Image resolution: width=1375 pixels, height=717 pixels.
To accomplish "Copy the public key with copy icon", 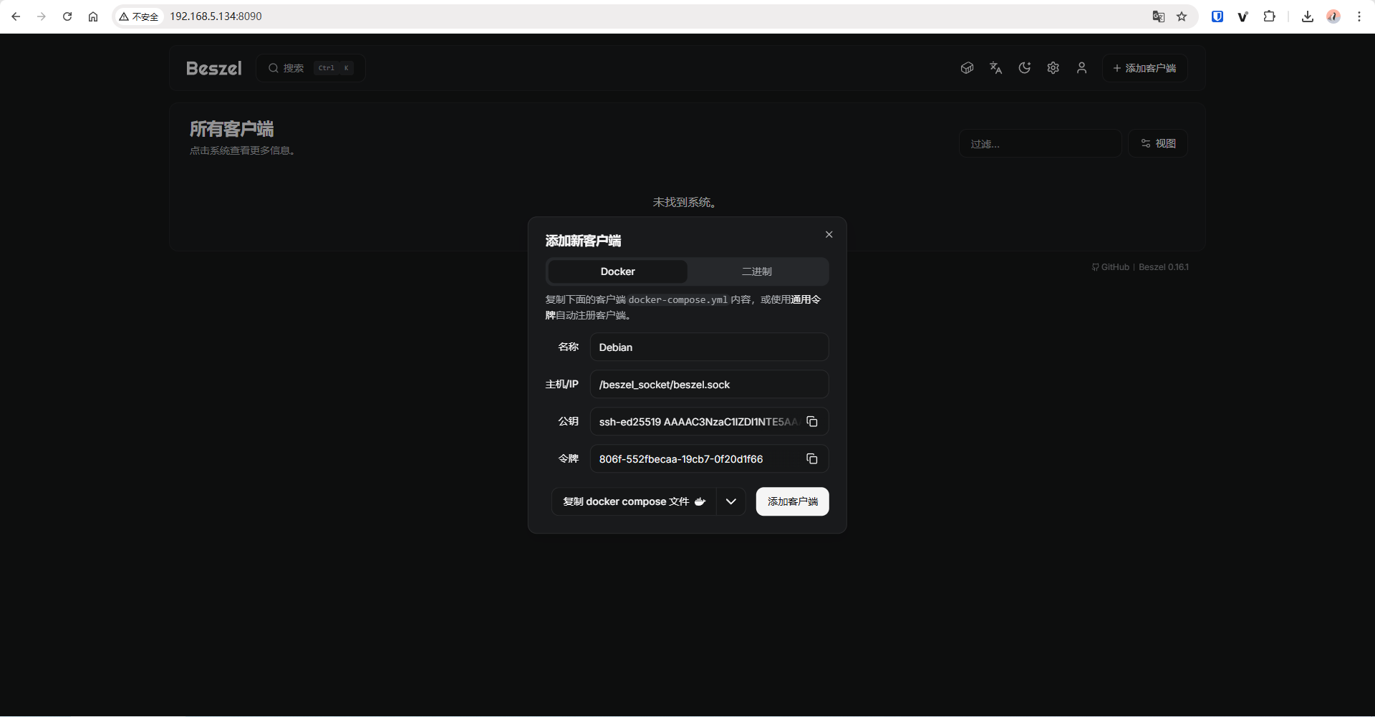I will [811, 422].
